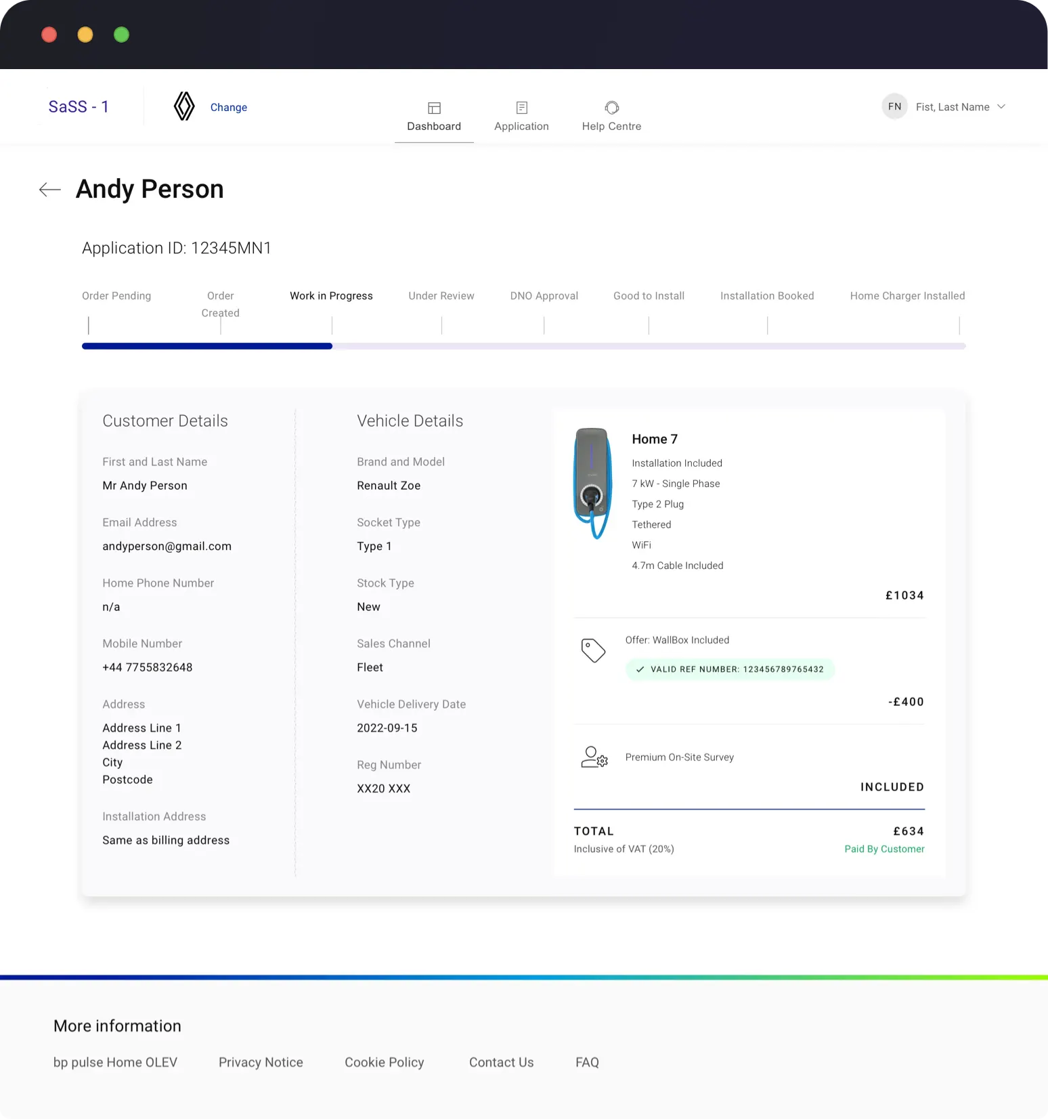This screenshot has width=1048, height=1119.
Task: Click the offer price tag icon
Action: tap(593, 650)
